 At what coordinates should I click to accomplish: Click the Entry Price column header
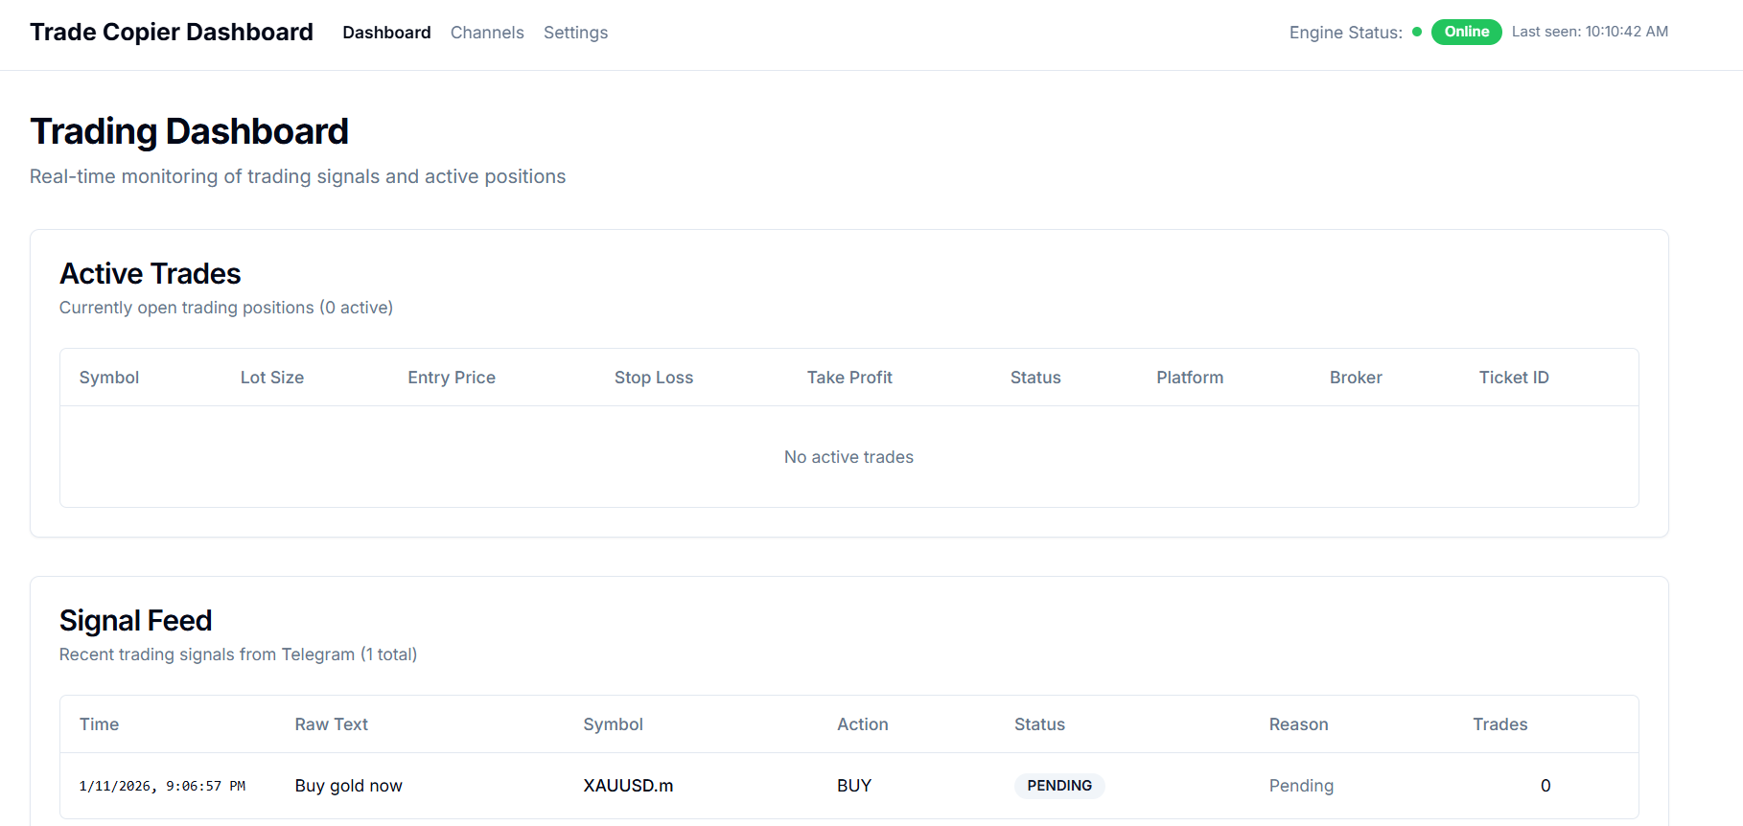coord(452,378)
